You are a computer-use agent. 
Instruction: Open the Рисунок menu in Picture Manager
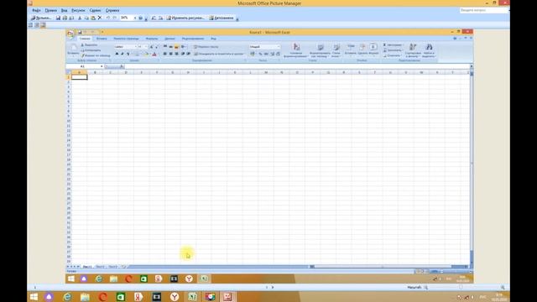tap(78, 11)
